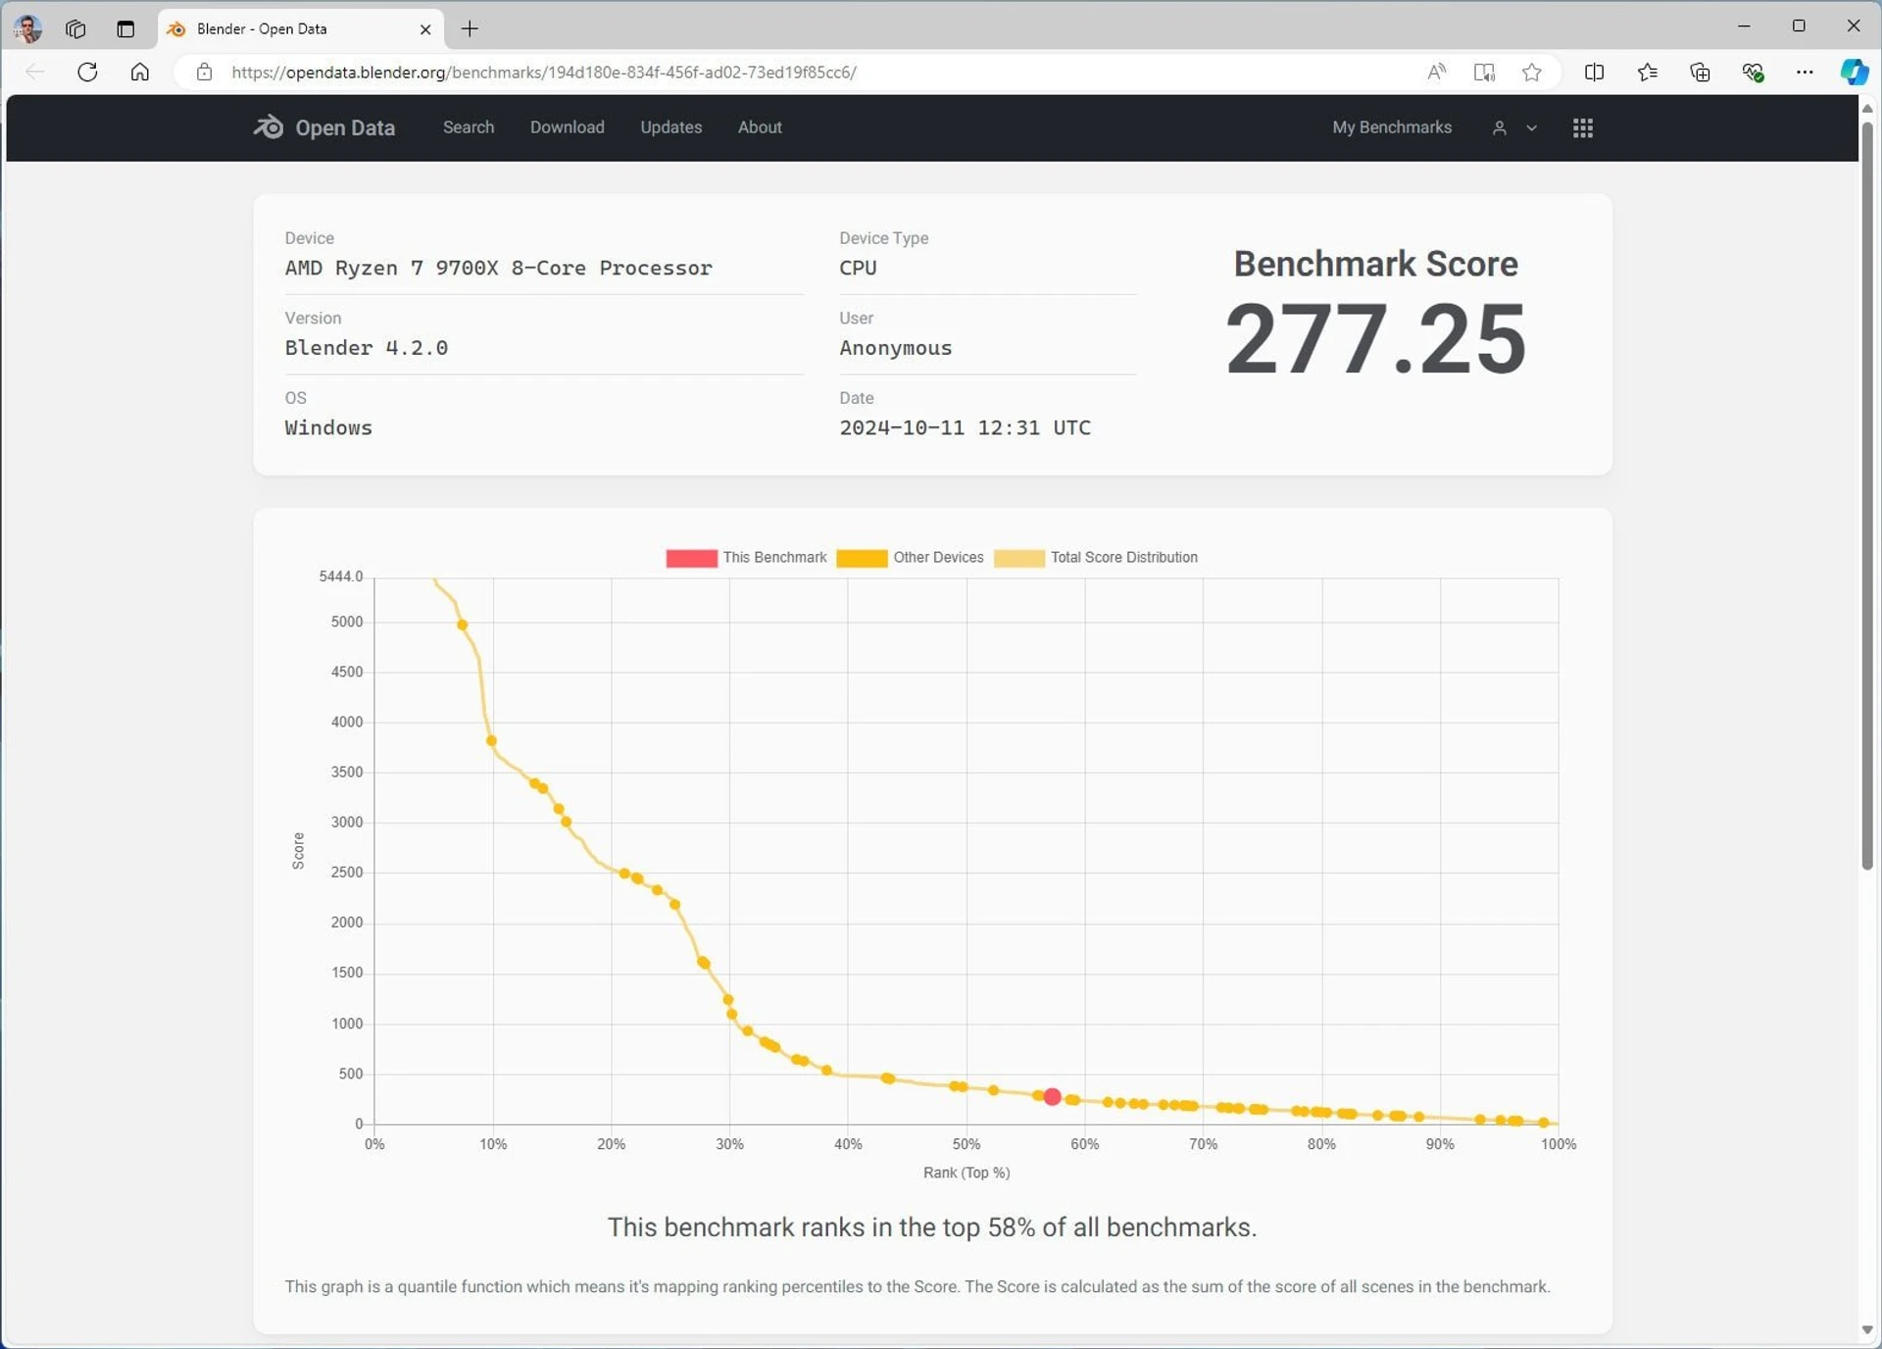This screenshot has width=1882, height=1349.
Task: Open the browser profile avatar
Action: point(27,28)
